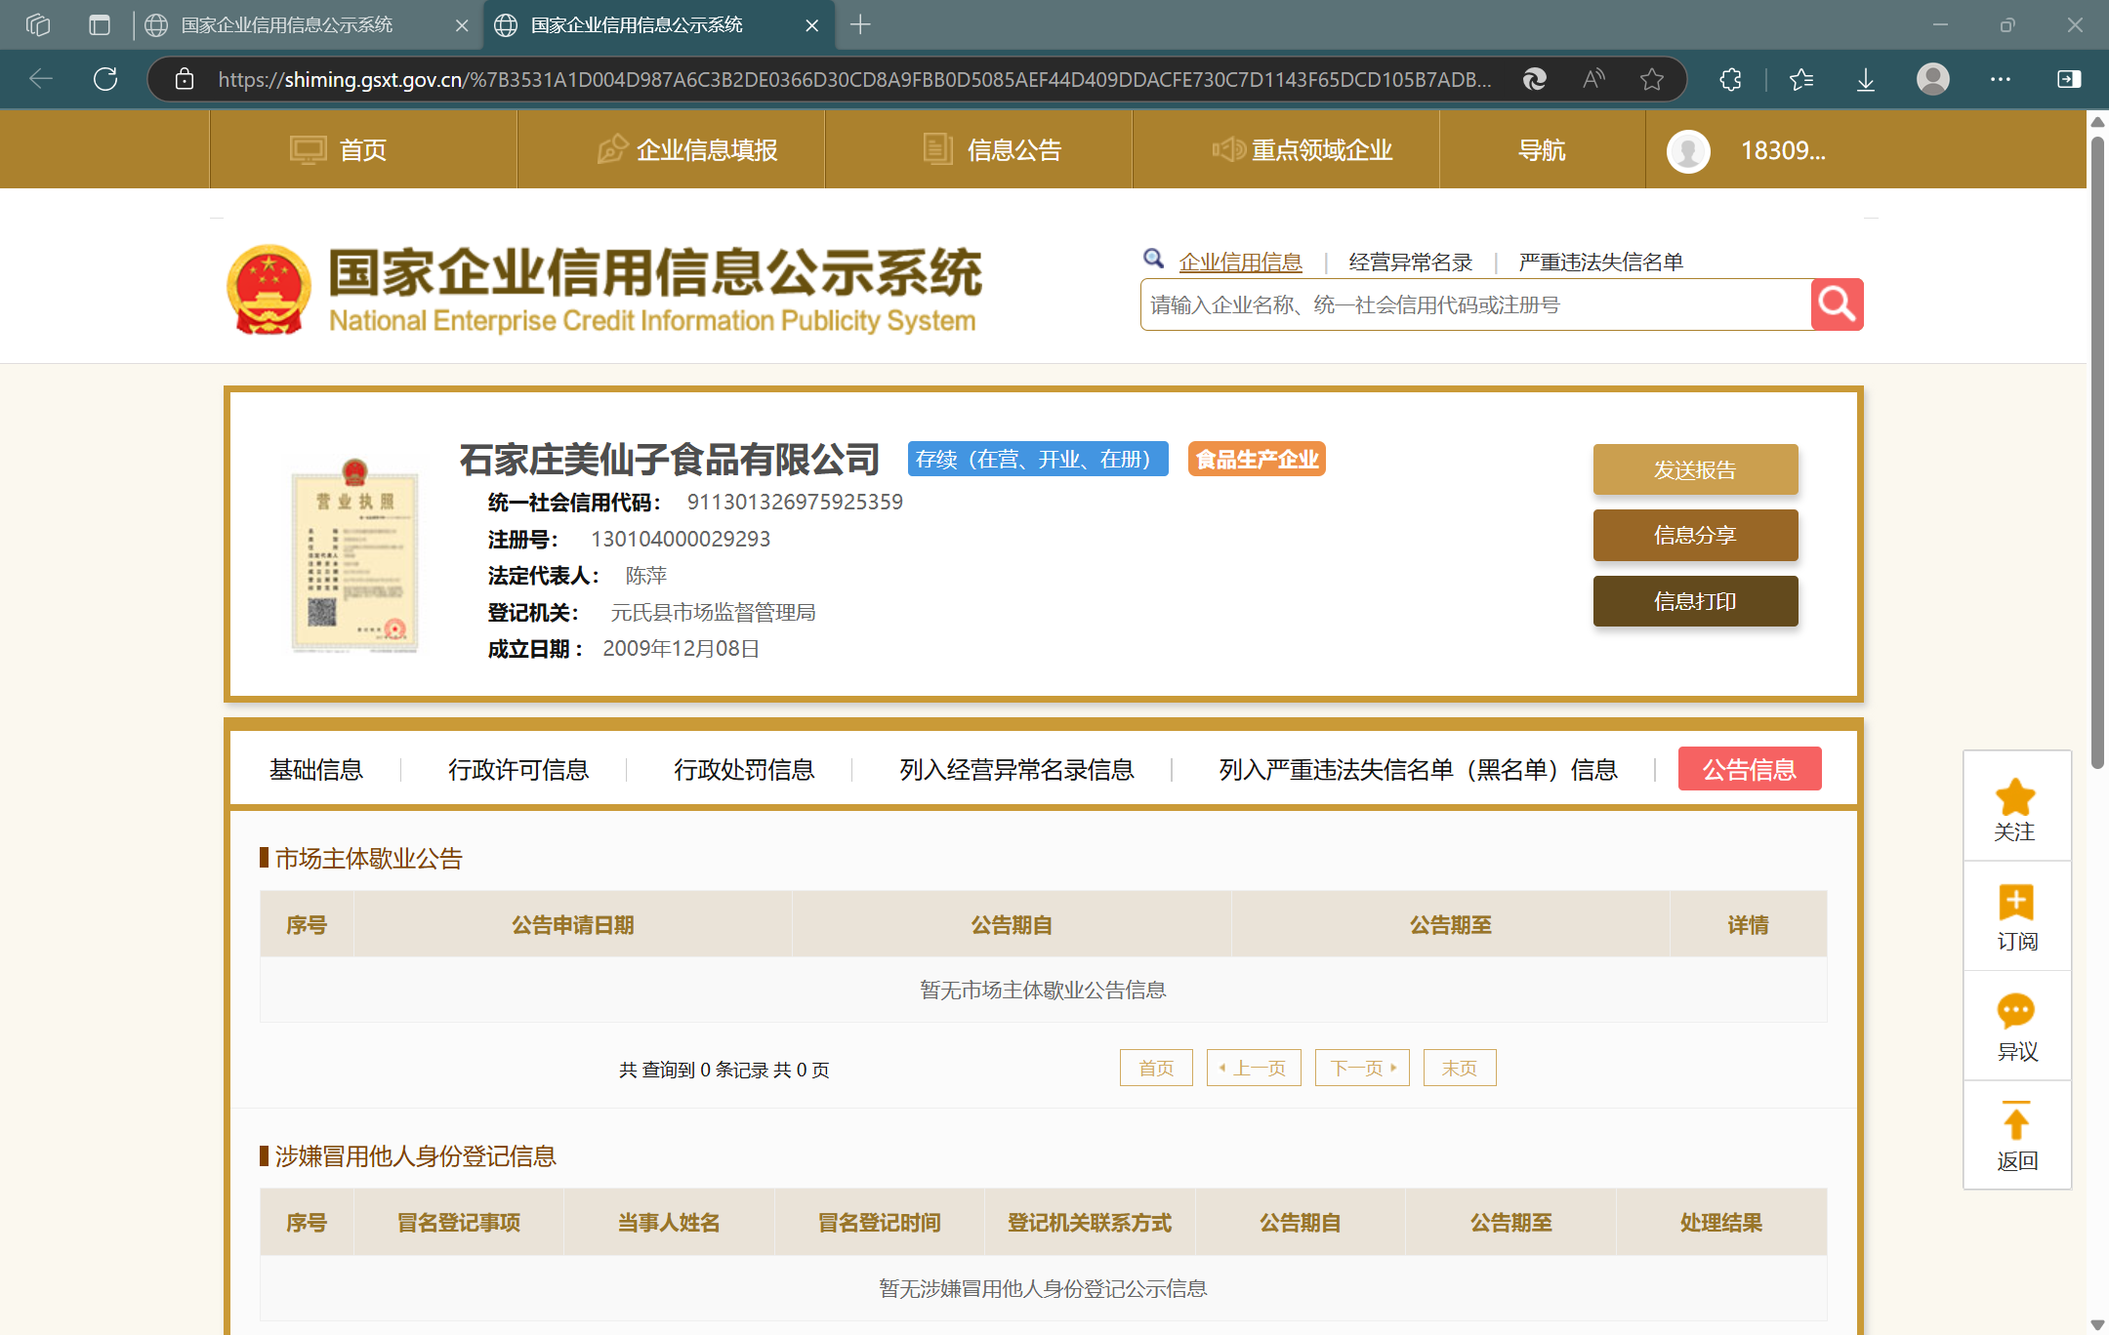This screenshot has height=1335, width=2109.
Task: Click the 信息打印 button
Action: click(1695, 601)
